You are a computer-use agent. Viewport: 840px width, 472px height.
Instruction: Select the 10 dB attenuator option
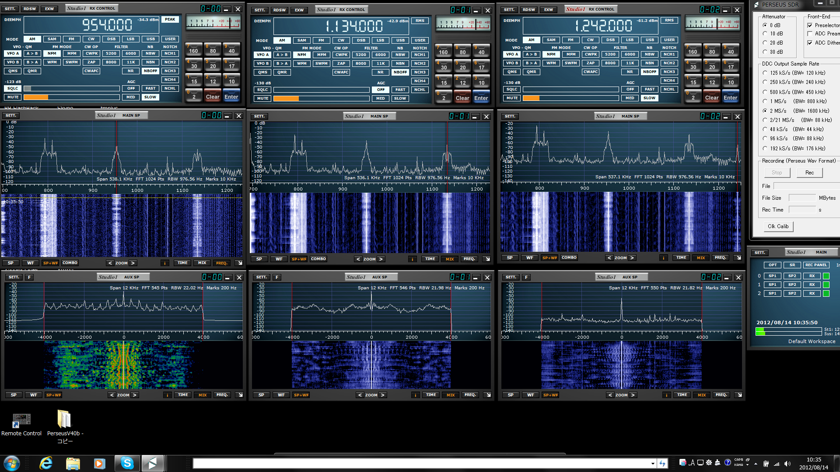(765, 34)
